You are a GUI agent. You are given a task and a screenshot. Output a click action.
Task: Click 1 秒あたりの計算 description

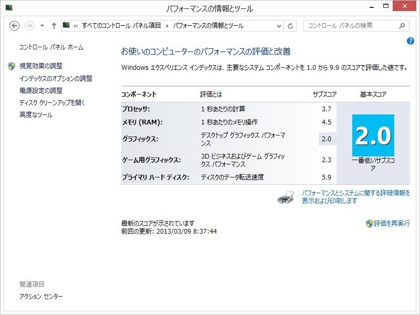click(223, 109)
